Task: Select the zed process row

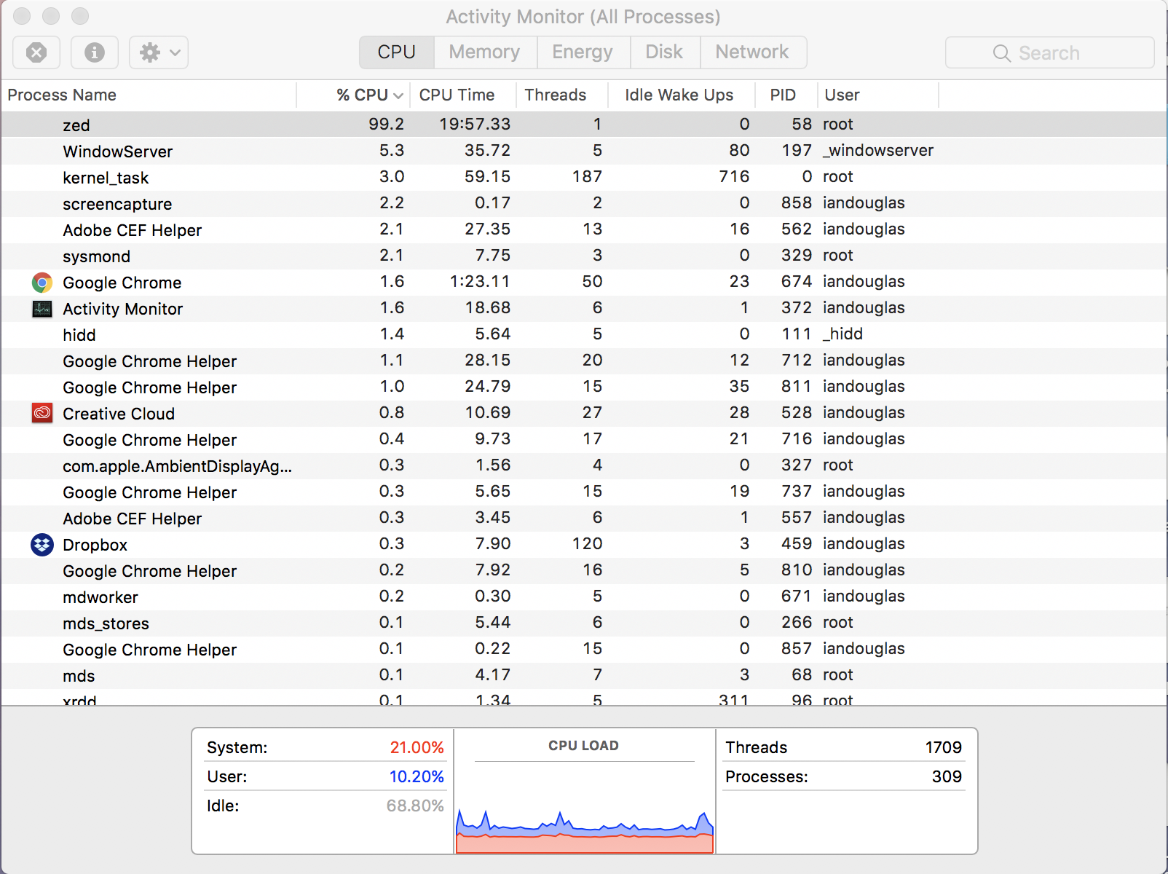Action: coord(584,125)
